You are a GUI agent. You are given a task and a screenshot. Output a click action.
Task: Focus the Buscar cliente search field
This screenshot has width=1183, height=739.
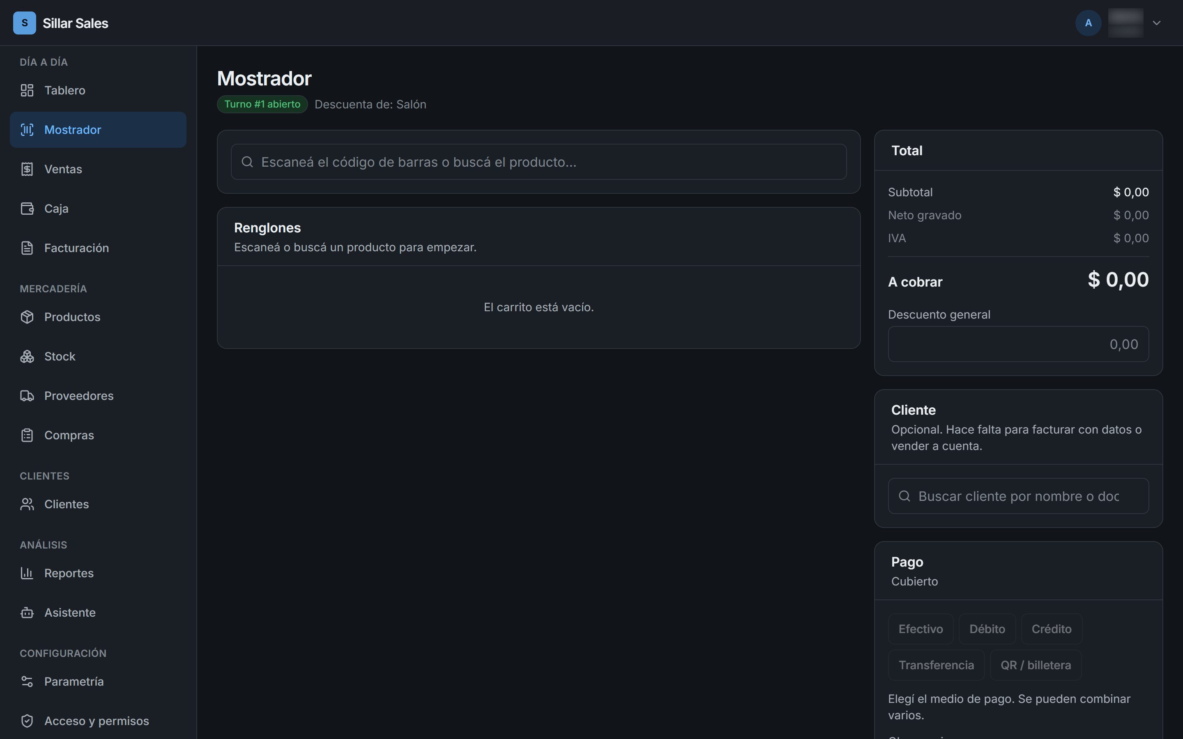click(x=1018, y=496)
